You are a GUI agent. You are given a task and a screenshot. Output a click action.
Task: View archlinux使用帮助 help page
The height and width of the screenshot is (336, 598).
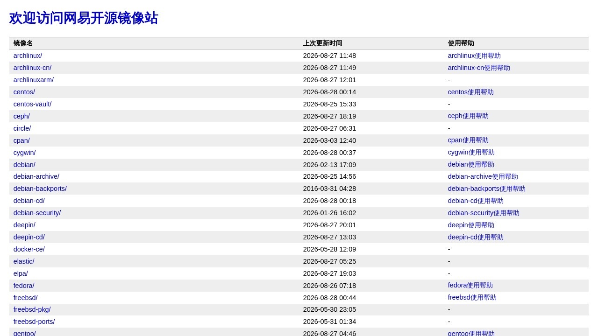[x=474, y=56]
